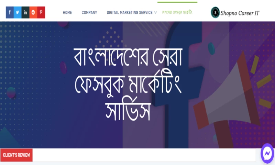
Task: Click the ফেসবুক মার্কেটিং headline line
Action: (x=128, y=85)
